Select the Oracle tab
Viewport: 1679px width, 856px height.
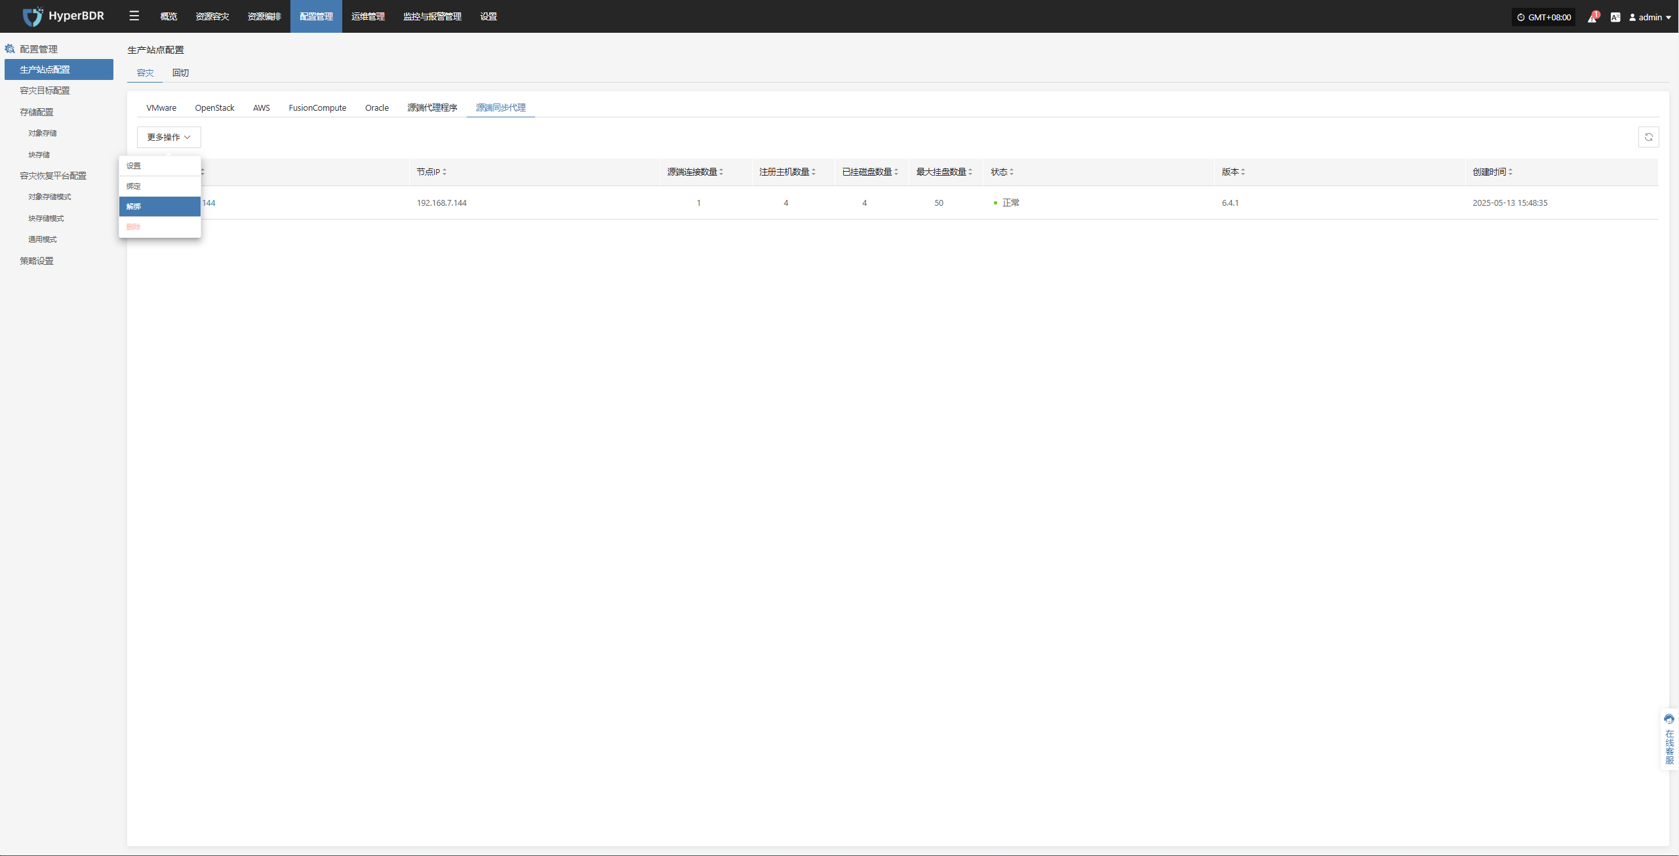point(377,107)
